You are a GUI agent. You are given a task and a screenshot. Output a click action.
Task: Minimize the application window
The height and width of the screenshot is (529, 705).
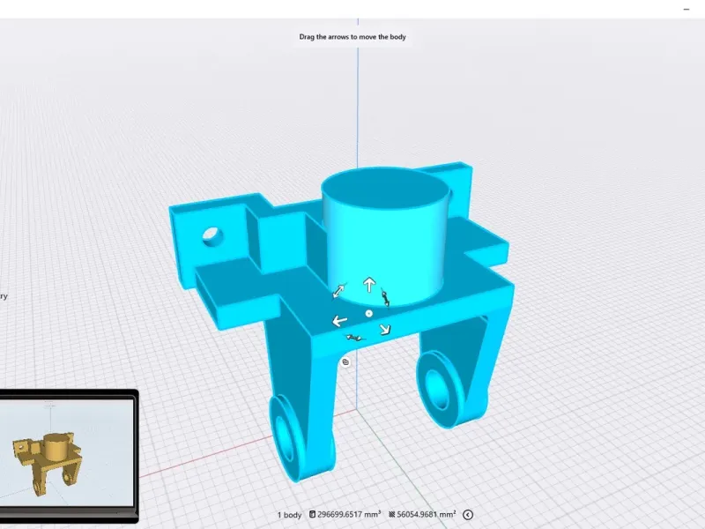pos(686,9)
